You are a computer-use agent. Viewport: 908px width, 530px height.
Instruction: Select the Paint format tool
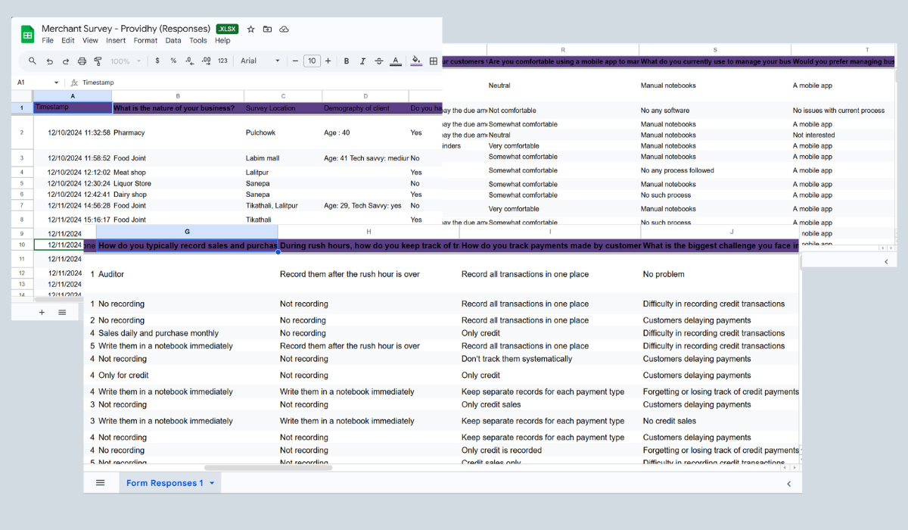98,60
